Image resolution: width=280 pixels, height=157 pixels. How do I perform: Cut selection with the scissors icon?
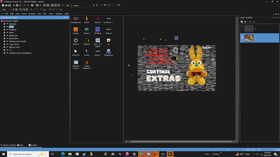click(14, 5)
